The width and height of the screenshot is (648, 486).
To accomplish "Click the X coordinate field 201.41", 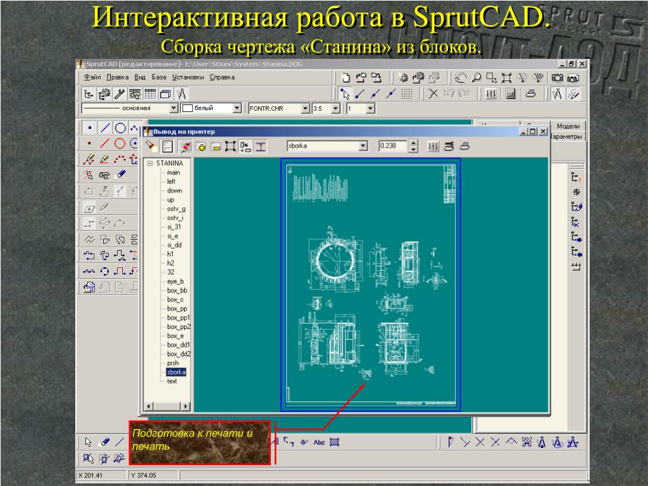I will [101, 475].
